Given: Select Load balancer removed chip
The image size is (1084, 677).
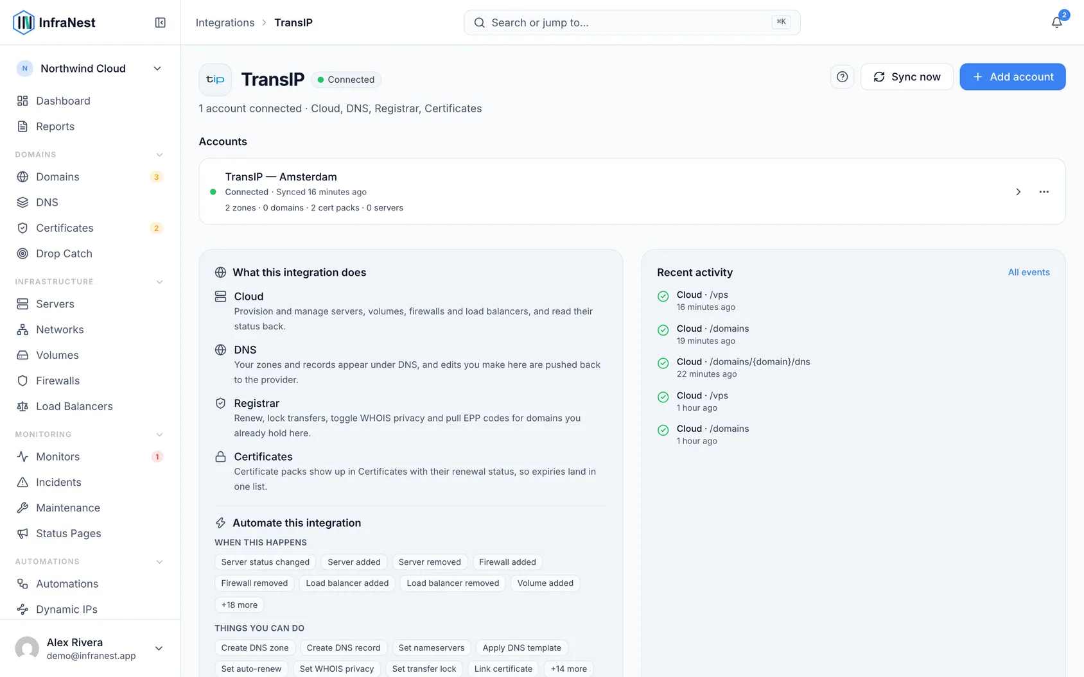Looking at the screenshot, I should point(453,583).
